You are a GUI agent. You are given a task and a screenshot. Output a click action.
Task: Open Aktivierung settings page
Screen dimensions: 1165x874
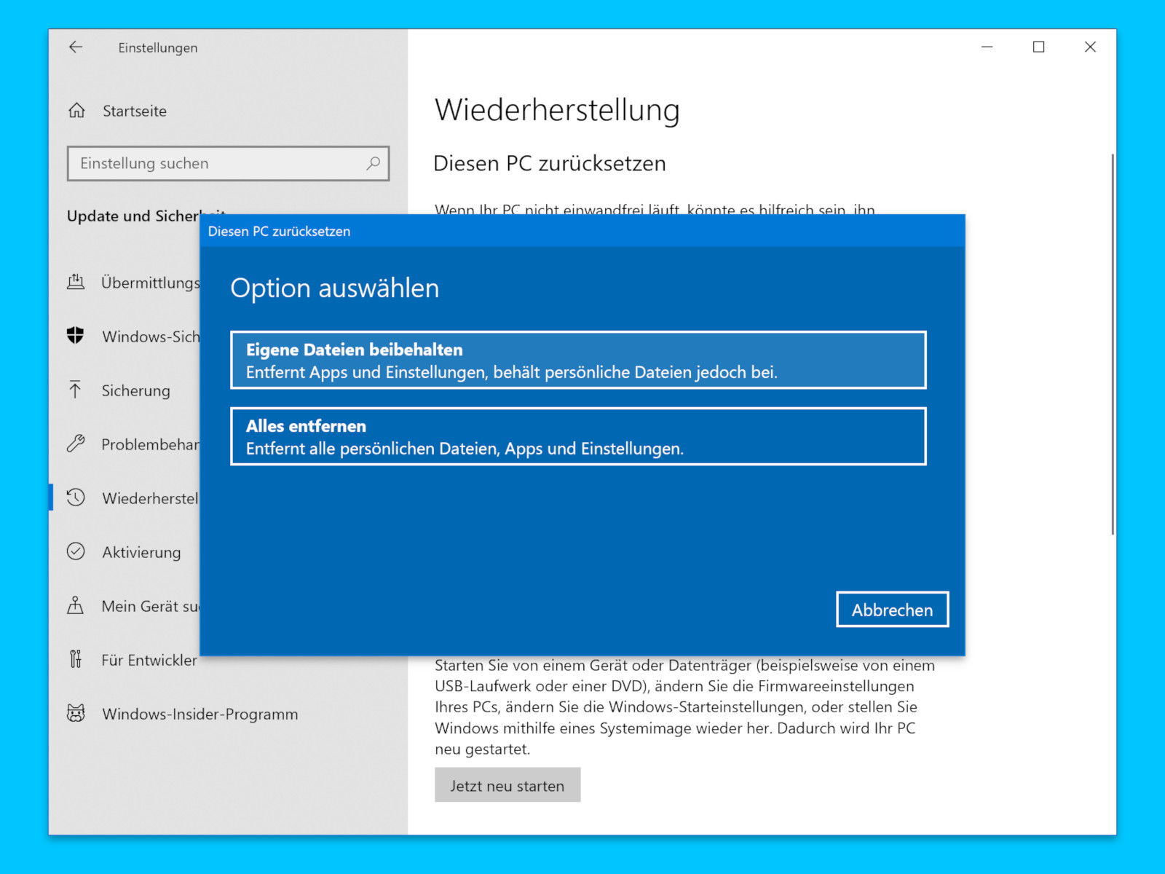141,552
